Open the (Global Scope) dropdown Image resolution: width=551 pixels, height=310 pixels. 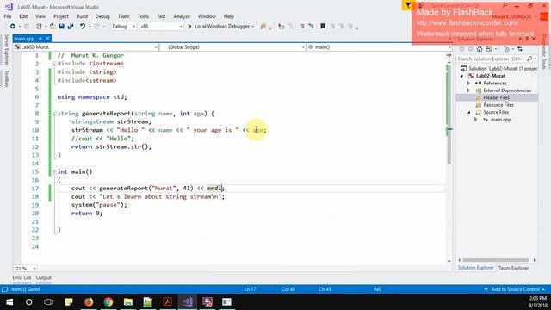232,47
